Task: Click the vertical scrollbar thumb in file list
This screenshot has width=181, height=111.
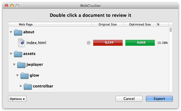Action: tap(171, 30)
